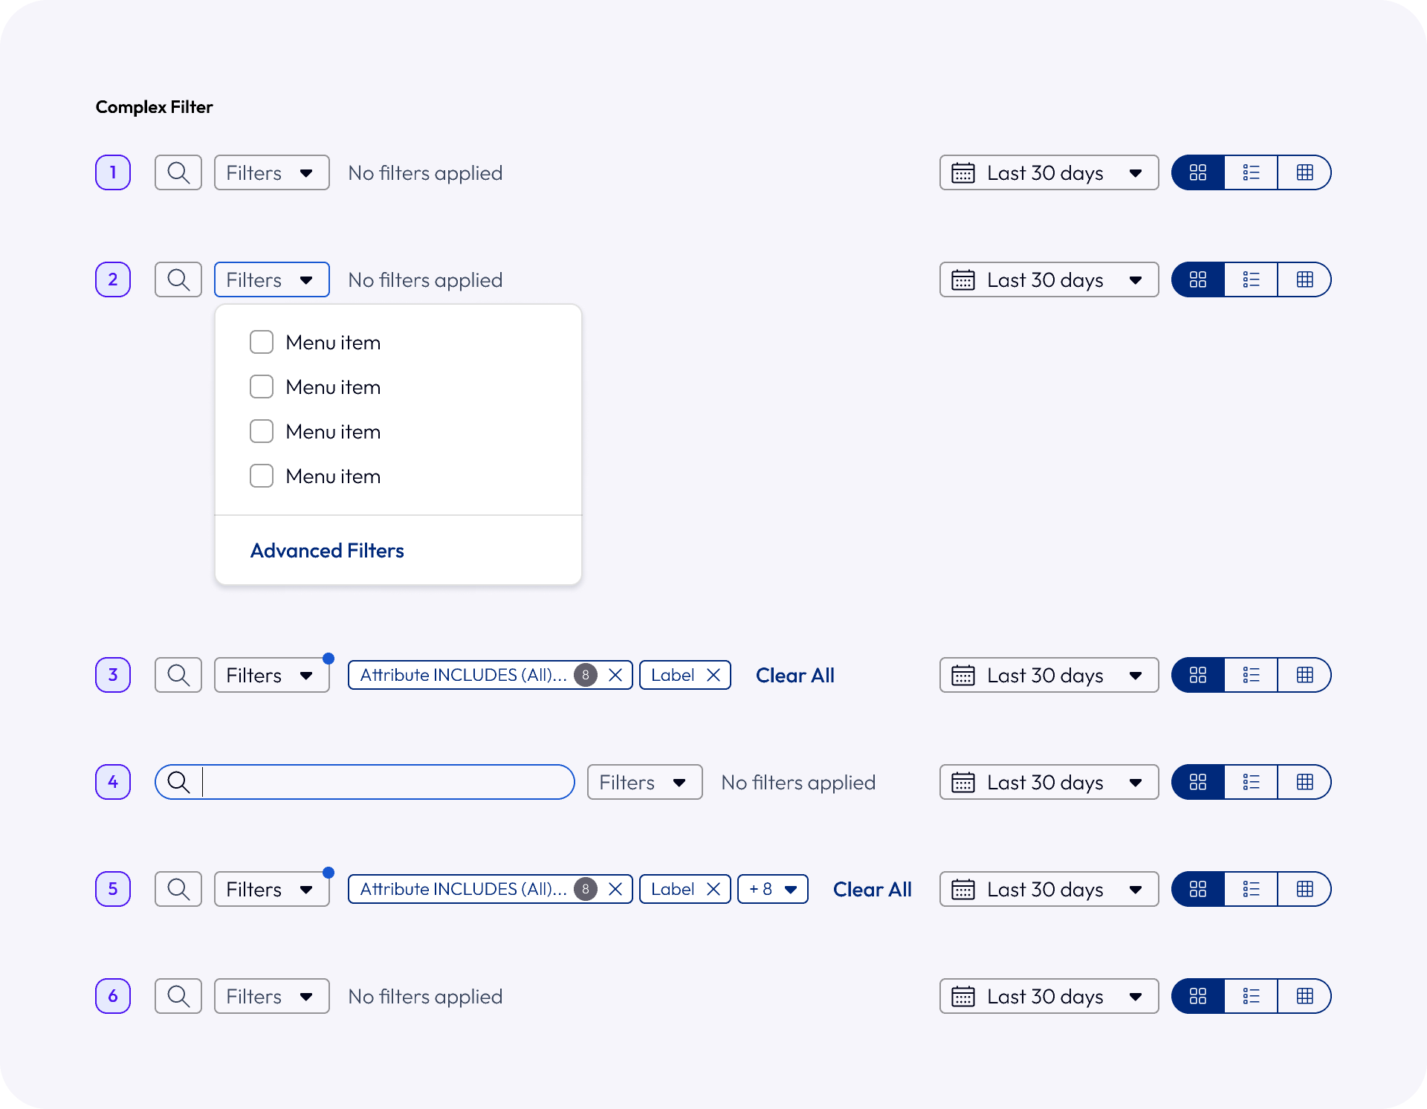This screenshot has width=1427, height=1109.
Task: Switch to the list view tab in row 2
Action: pos(1252,279)
